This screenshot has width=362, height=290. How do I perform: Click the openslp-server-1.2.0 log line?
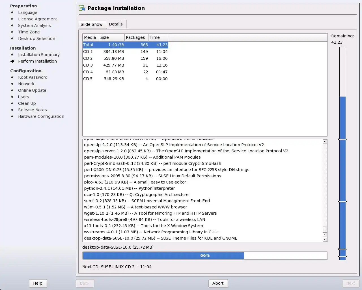186,151
